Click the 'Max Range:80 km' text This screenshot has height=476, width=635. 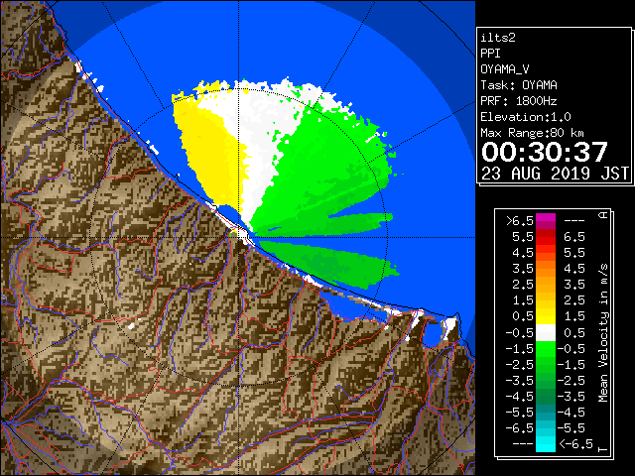click(532, 133)
